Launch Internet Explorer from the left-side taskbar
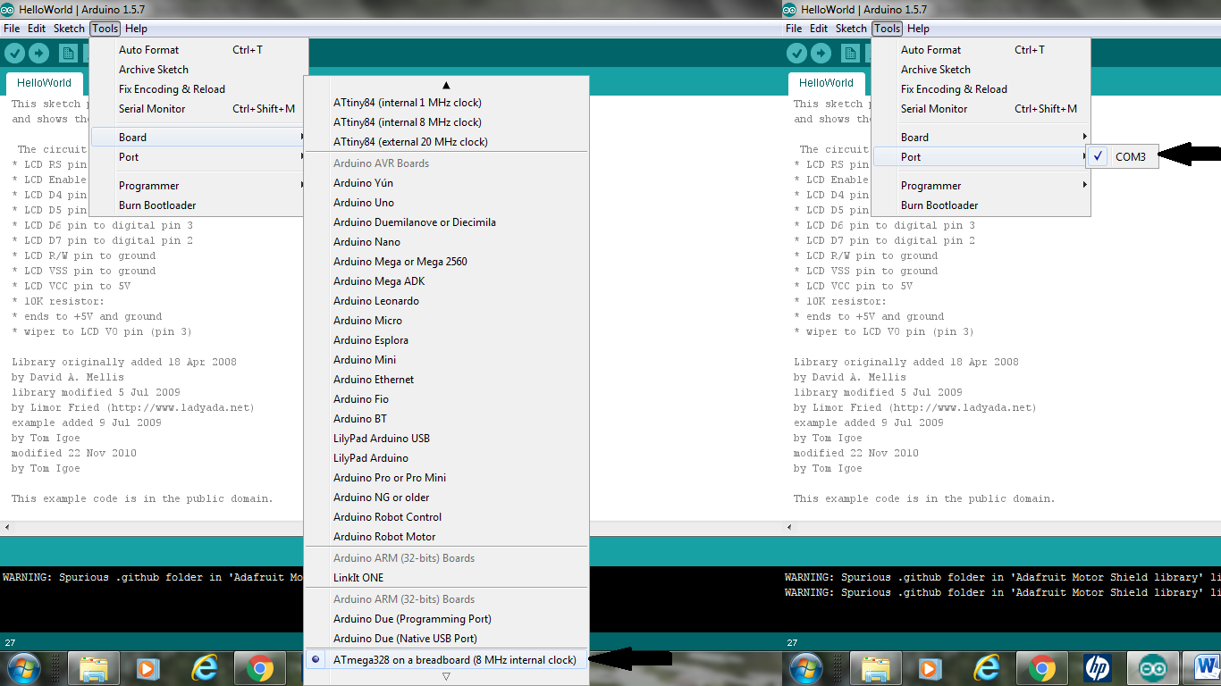The width and height of the screenshot is (1221, 686). [205, 667]
